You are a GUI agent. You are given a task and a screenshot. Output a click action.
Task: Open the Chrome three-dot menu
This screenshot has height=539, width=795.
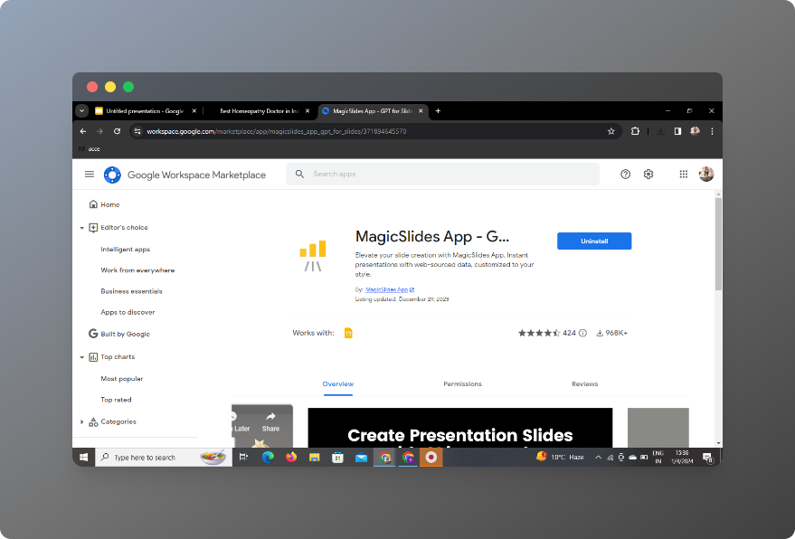tap(712, 131)
